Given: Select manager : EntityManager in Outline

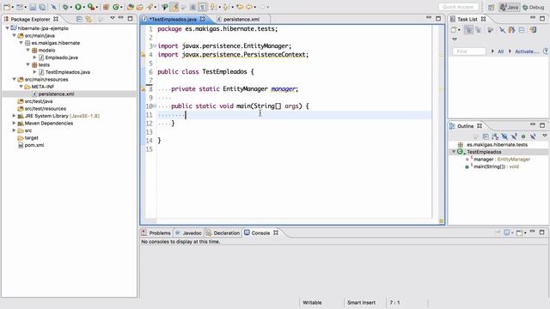Looking at the screenshot, I should click(502, 160).
